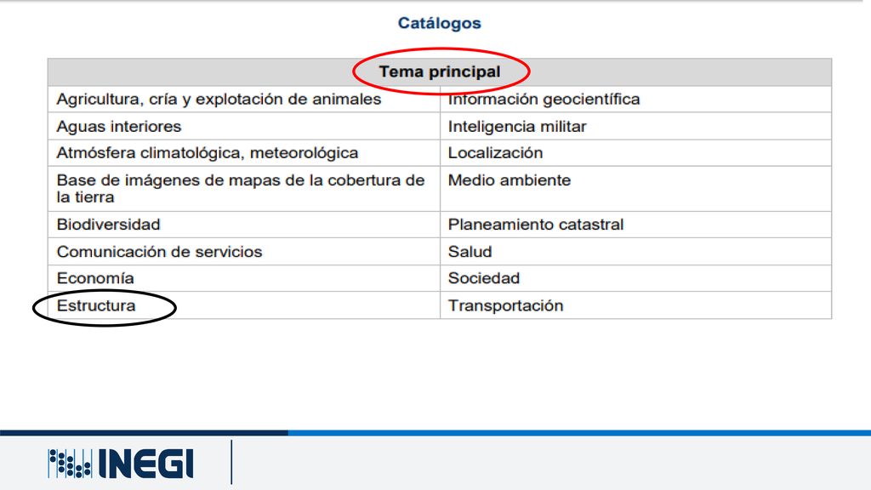Select the Sociedad entry

[x=484, y=278]
